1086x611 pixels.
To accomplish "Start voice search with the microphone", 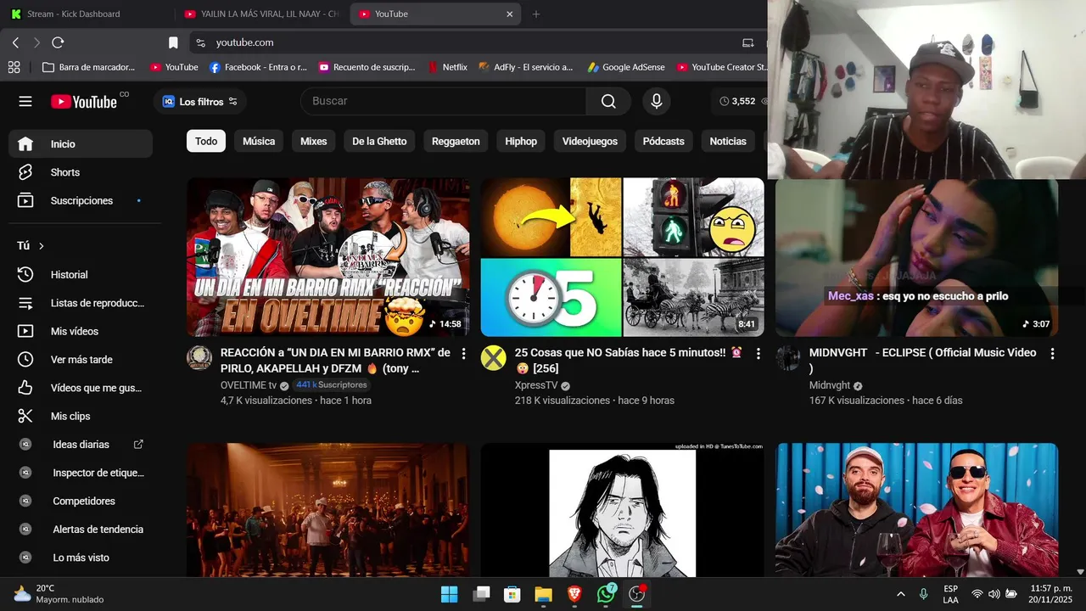I will coord(656,101).
